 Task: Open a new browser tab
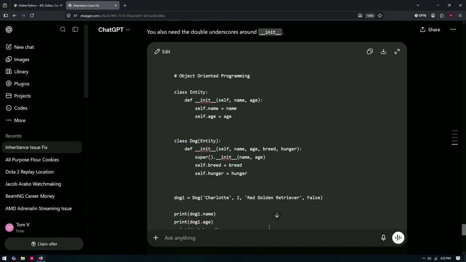(x=125, y=5)
